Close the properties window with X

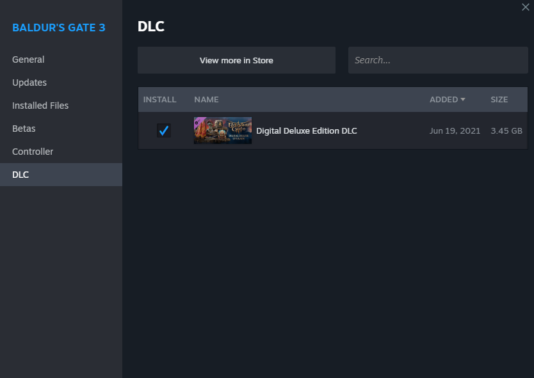coord(525,7)
